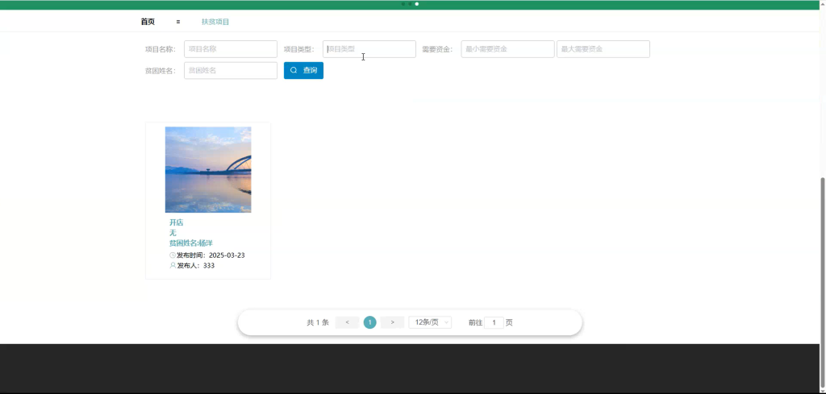Click the user icon beside 发布人
Viewport: 826px width, 394px height.
(x=173, y=266)
